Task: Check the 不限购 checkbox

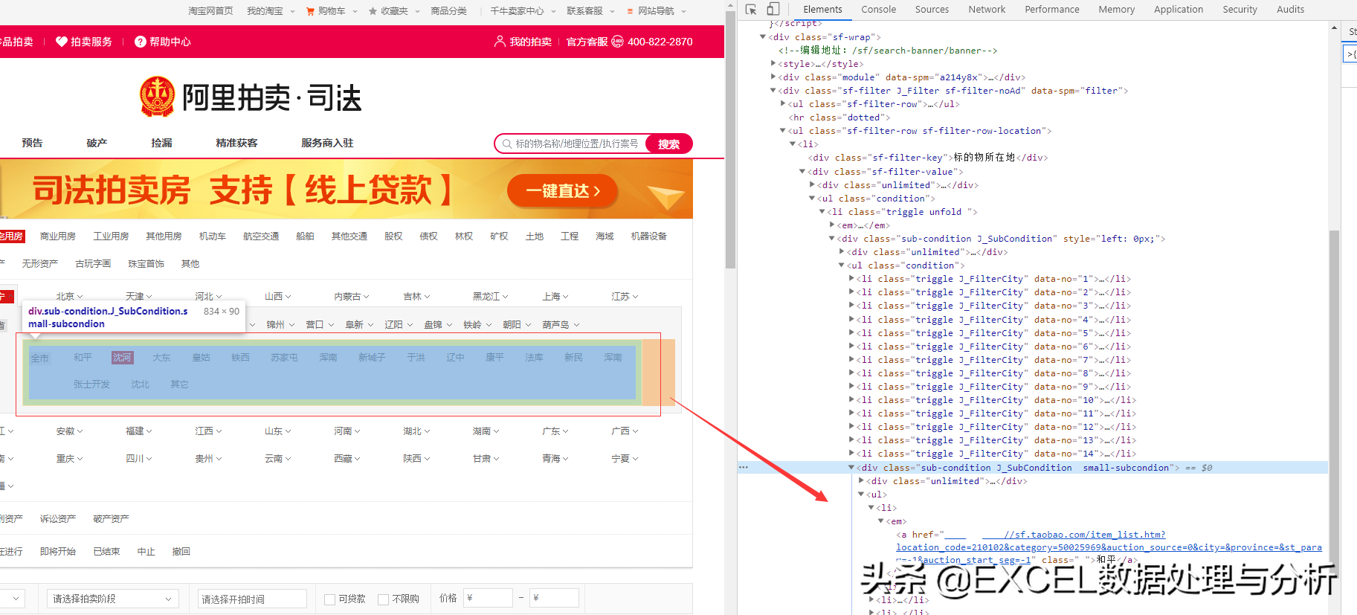Action: pos(384,599)
